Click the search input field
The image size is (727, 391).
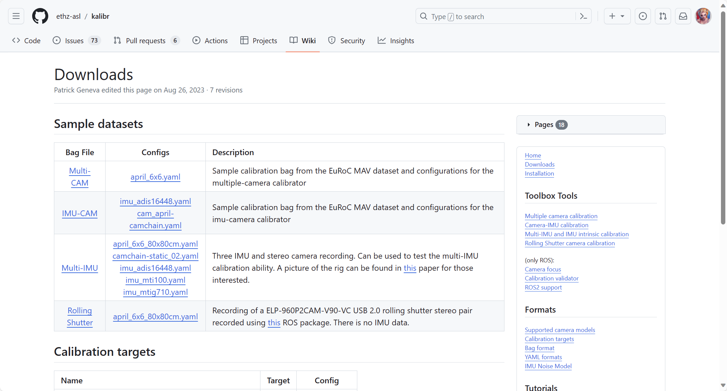(x=496, y=16)
